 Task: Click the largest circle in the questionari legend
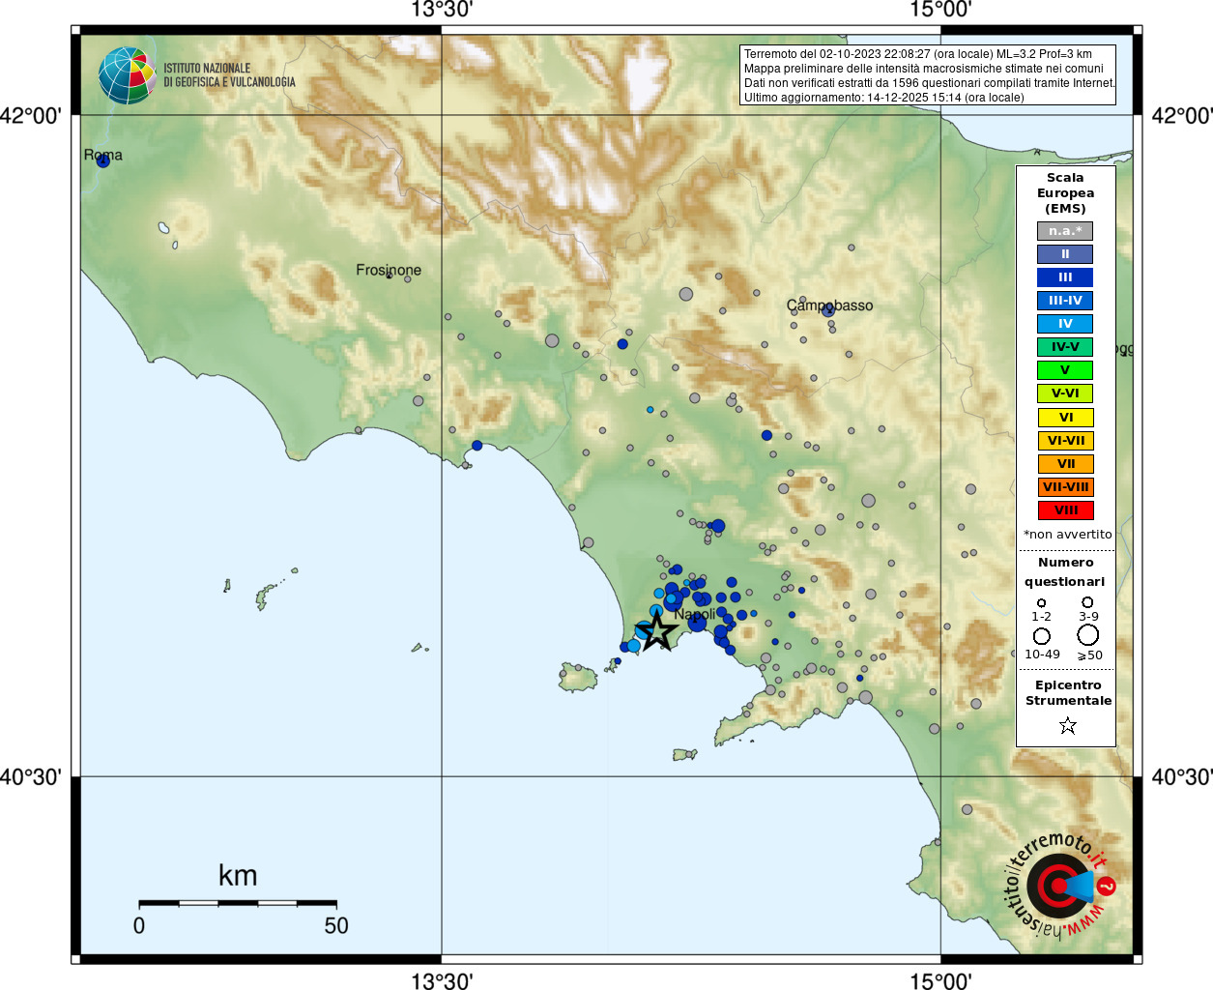1088,635
